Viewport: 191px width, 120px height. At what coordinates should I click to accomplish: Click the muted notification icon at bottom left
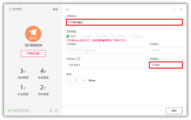(51, 111)
